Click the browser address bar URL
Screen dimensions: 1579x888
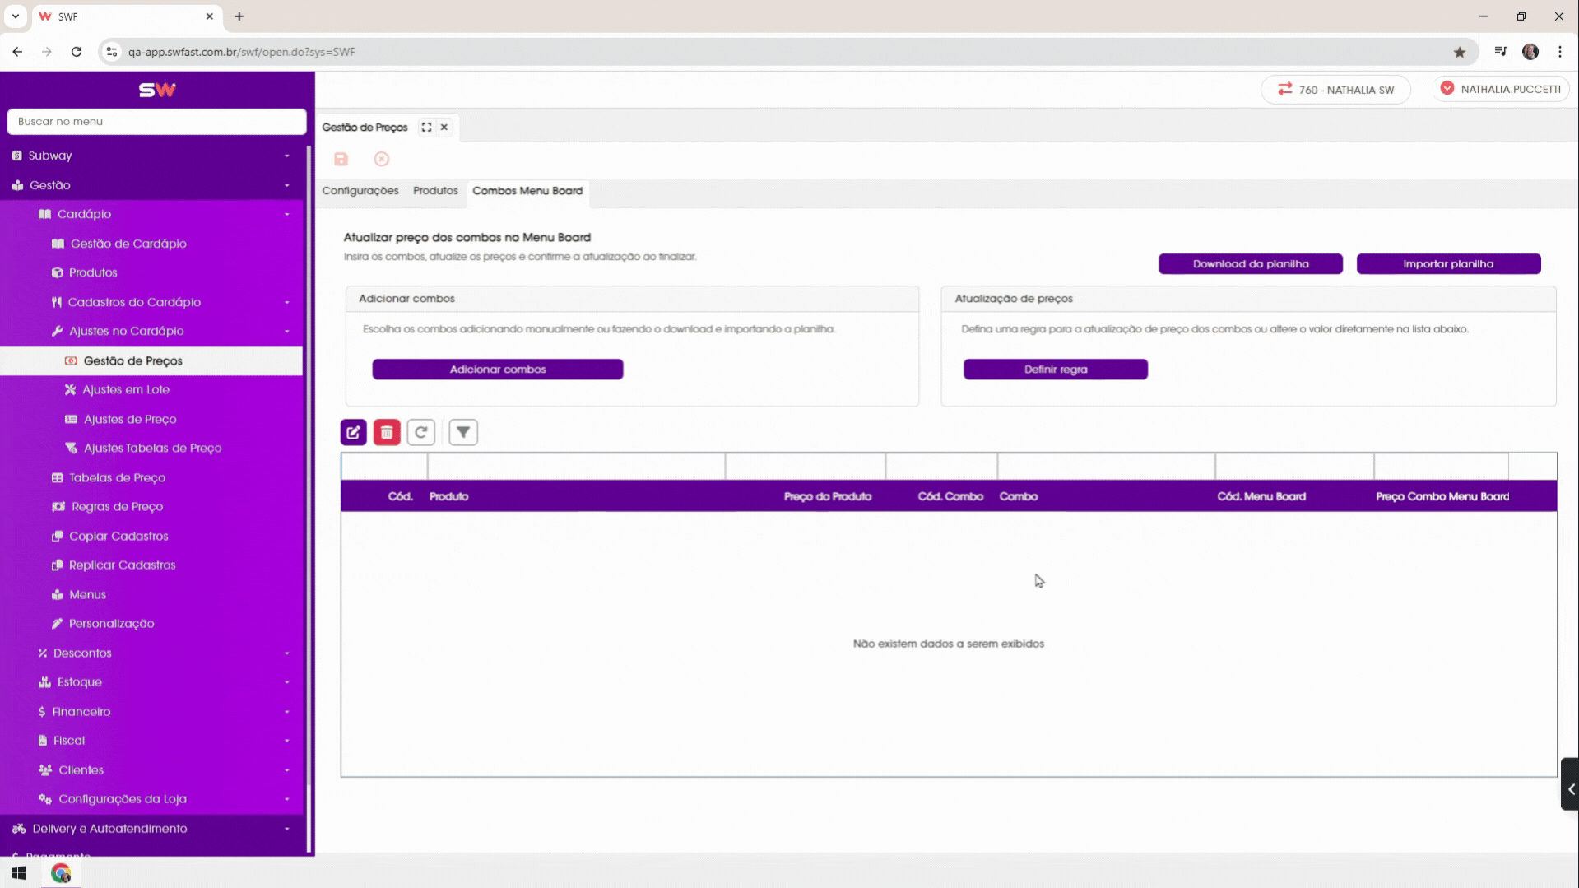(241, 52)
